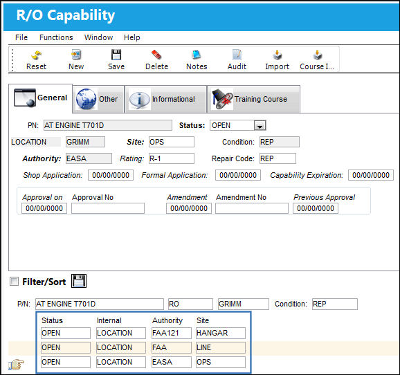The image size is (400, 375).
Task: Click the Capability Expiration date field
Action: [x=371, y=175]
